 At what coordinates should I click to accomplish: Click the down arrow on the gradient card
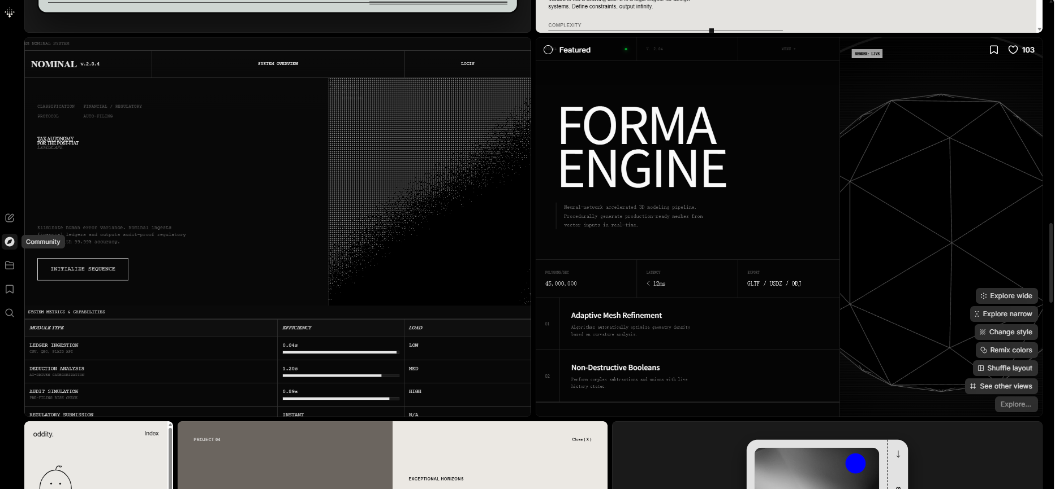(x=898, y=454)
